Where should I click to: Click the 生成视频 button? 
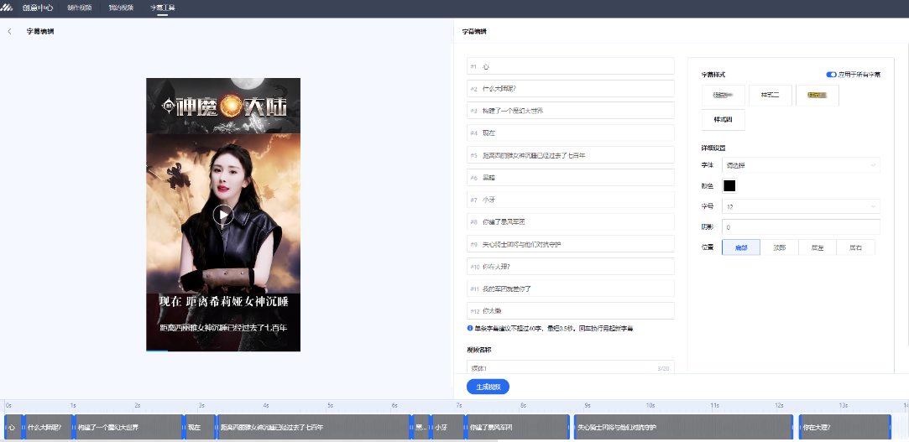click(488, 387)
